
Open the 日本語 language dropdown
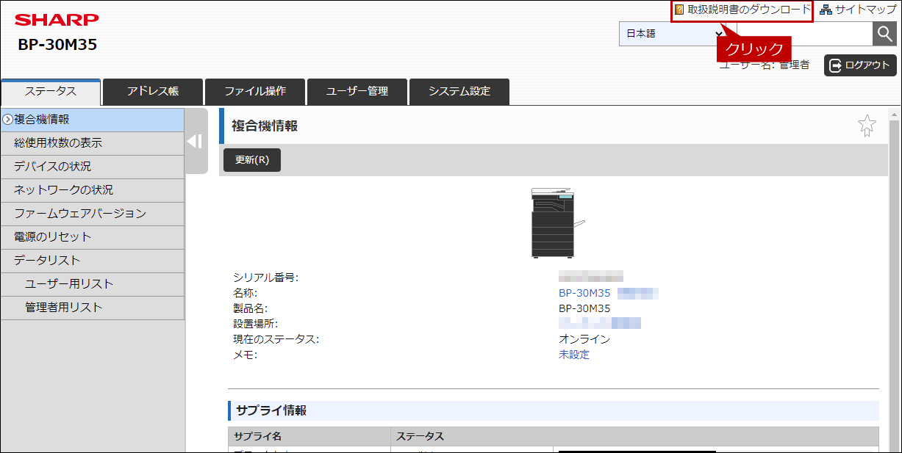(673, 34)
